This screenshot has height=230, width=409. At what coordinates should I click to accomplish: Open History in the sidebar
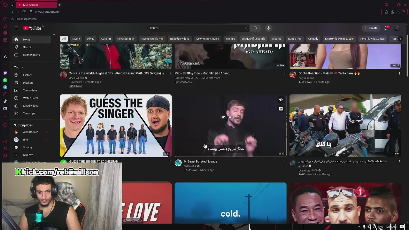point(31,75)
